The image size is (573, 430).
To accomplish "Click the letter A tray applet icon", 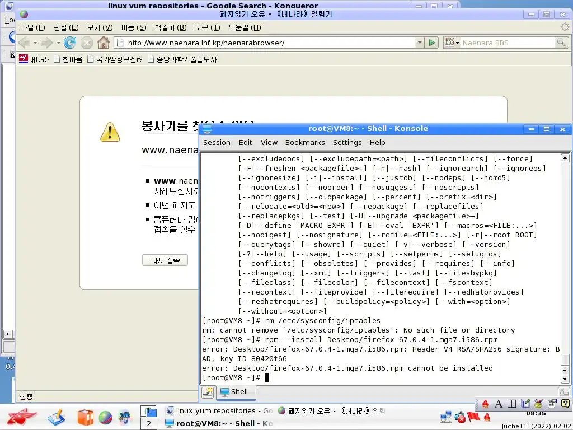I will (498, 404).
